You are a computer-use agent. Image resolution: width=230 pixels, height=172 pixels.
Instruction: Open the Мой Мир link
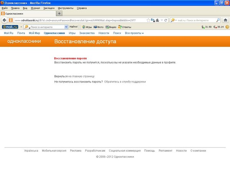point(34,33)
